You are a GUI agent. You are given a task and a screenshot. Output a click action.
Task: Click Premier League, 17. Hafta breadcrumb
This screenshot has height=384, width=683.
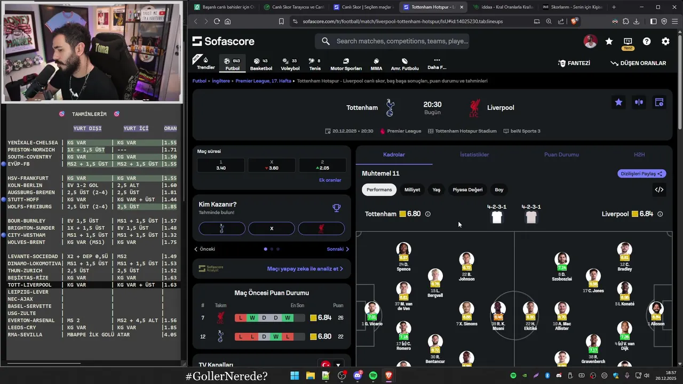coord(263,81)
